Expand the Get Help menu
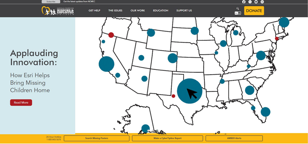The width and height of the screenshot is (308, 144). pos(94,11)
